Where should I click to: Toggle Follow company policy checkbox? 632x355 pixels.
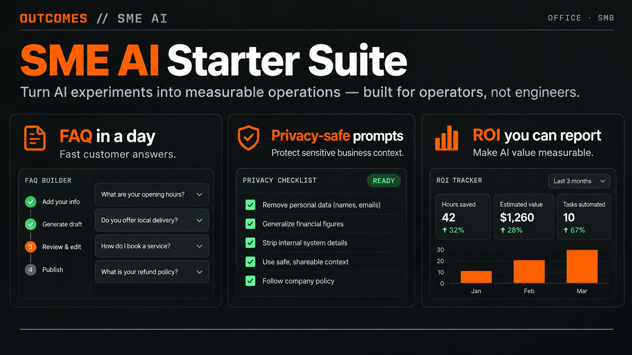coord(250,281)
